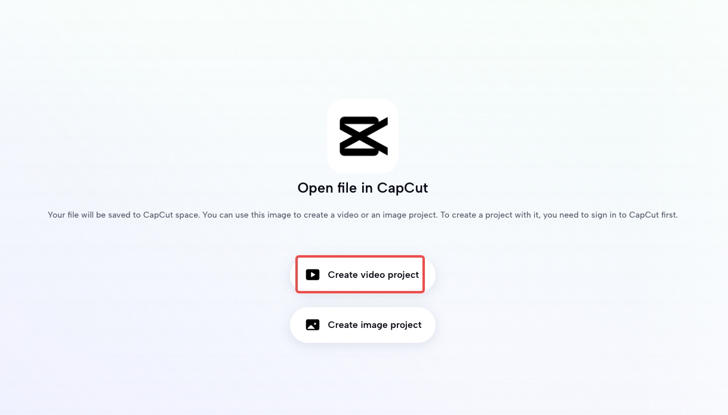Select the Create video project button
The image size is (728, 415).
coord(363,275)
